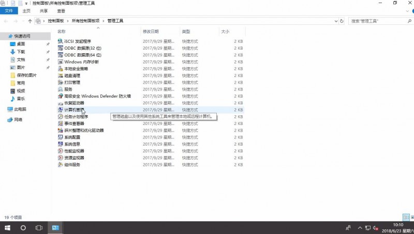Click the 磁盘清理 icon
This screenshot has height=234, width=414.
coord(61,75)
